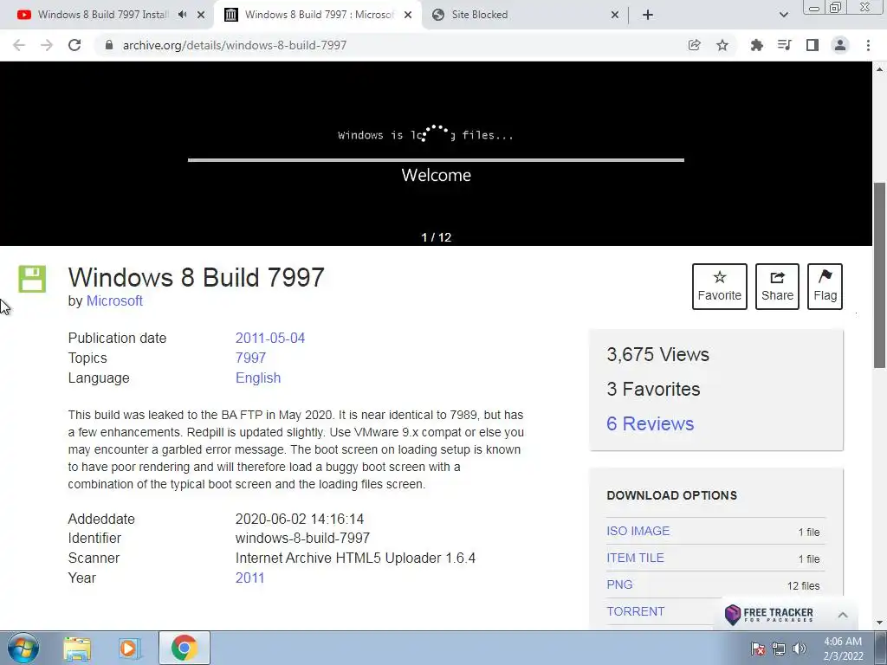Click the address bar URL field

coord(391,45)
